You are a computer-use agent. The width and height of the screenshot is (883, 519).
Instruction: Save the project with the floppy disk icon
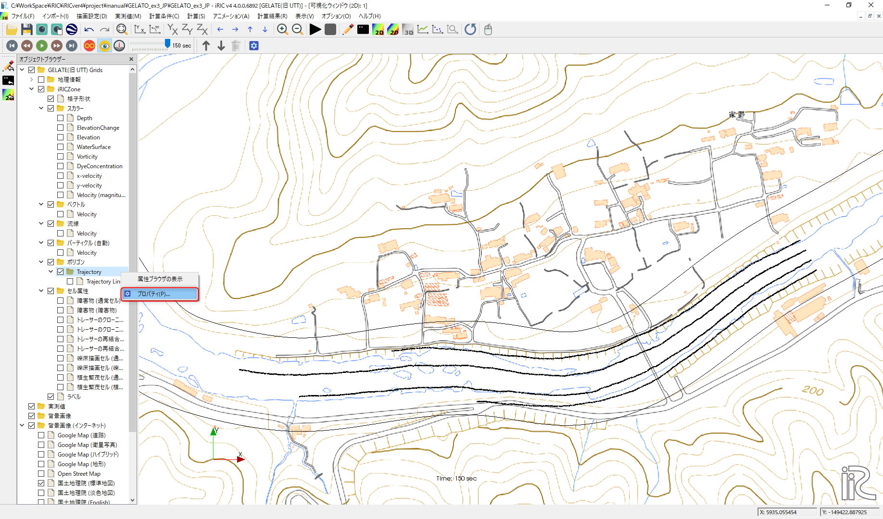coord(27,30)
